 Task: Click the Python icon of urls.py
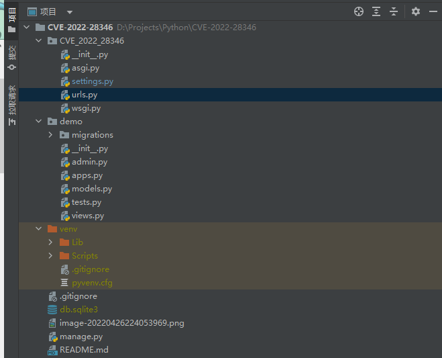[65, 95]
